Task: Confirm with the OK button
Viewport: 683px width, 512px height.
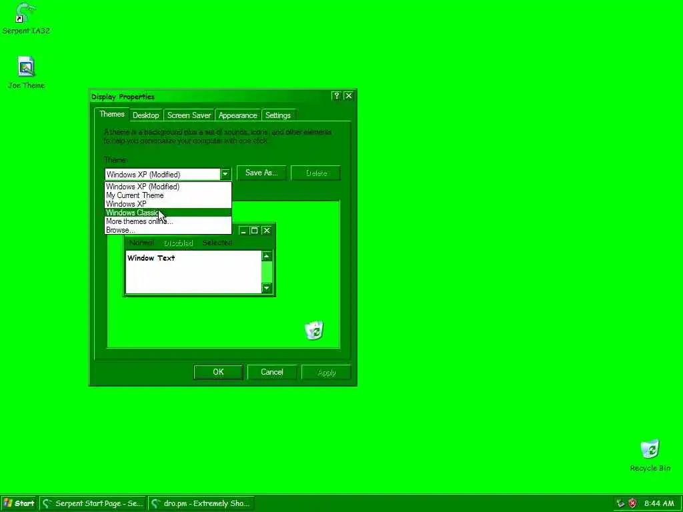Action: 218,372
